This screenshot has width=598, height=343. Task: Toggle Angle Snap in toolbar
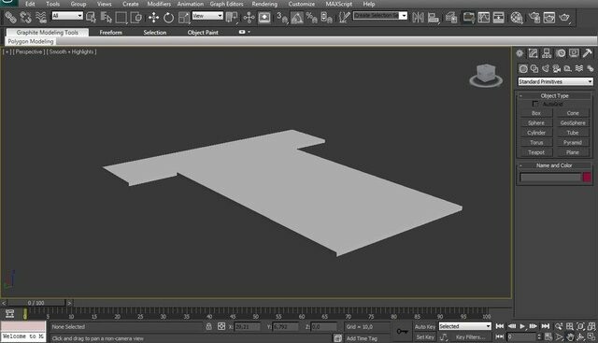pyautogui.click(x=297, y=17)
